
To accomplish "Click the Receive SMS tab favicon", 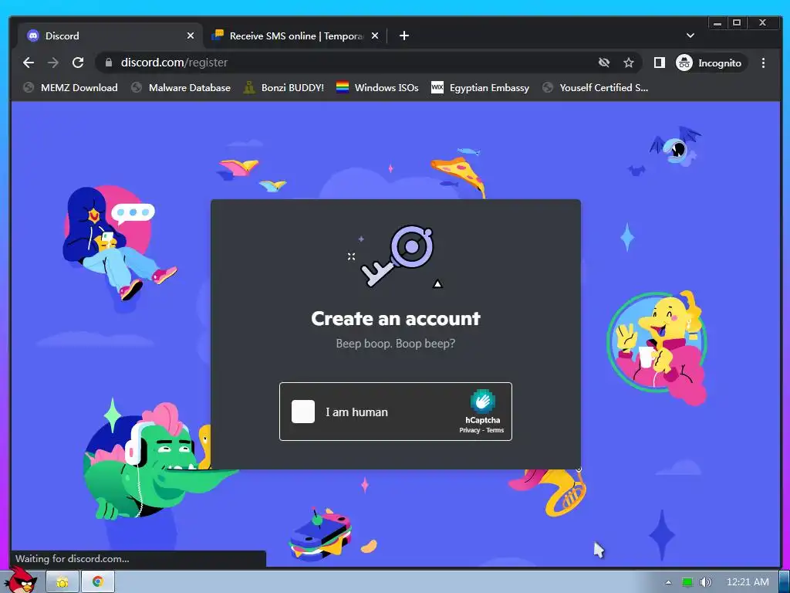I will (x=218, y=36).
